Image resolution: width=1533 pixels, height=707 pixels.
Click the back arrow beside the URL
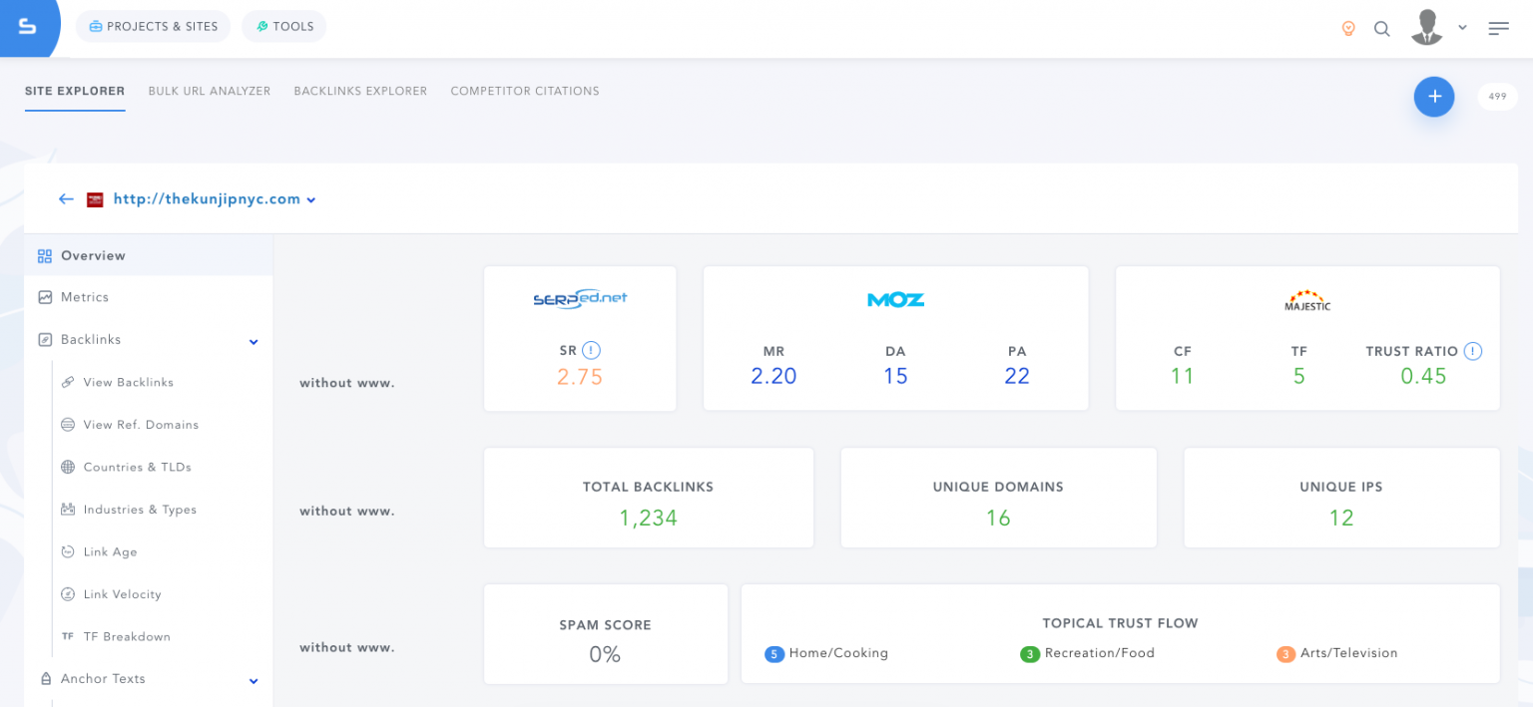(66, 199)
